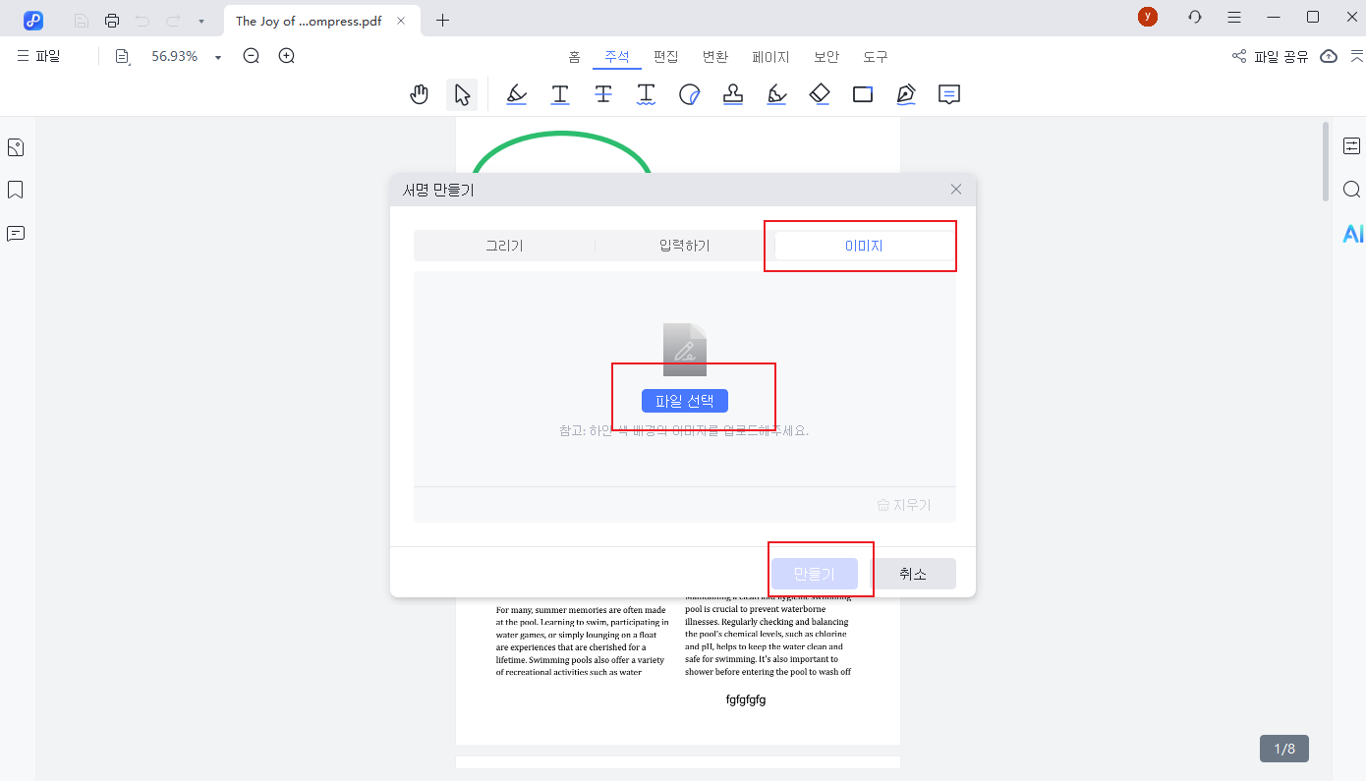Open the bookmarks panel
1366x781 pixels.
point(15,189)
